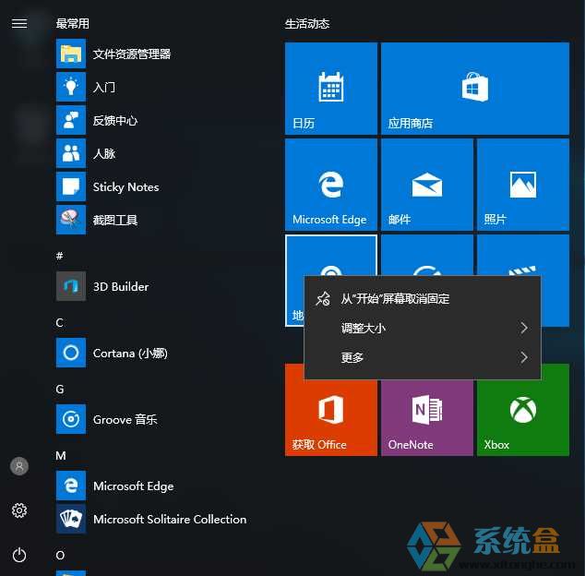
Task: Click the 截图工具 text label
Action: point(115,220)
